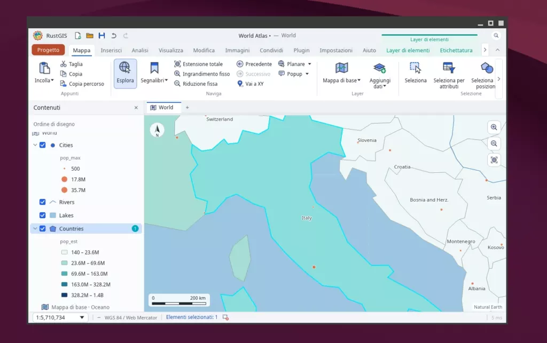This screenshot has width=547, height=343.
Task: Collapse the Countries layer legend
Action: click(x=35, y=229)
